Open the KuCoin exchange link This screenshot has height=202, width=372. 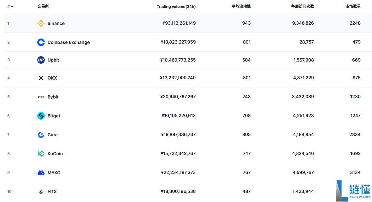click(x=55, y=154)
